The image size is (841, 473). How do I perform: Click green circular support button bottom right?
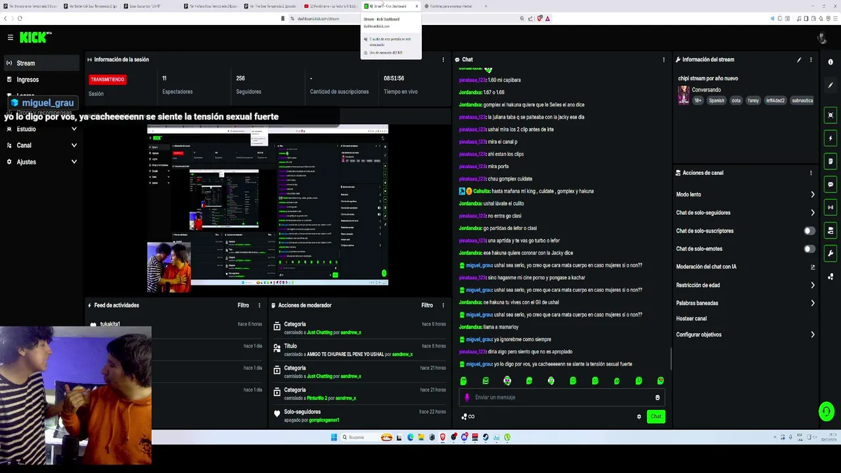(826, 412)
